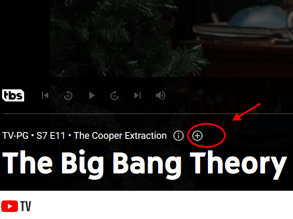
Task: Select the episode title The Cooper Extraction
Action: pos(120,136)
